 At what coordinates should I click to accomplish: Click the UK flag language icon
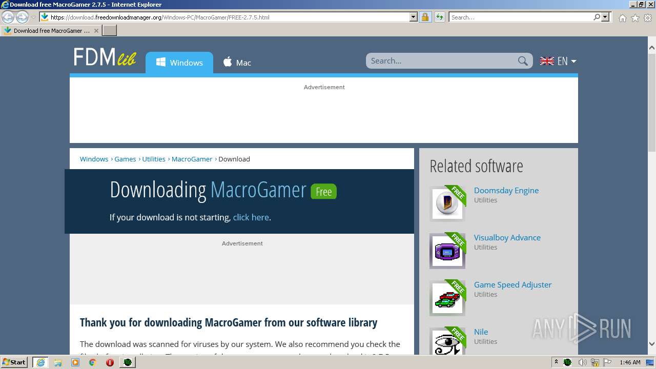tap(547, 61)
